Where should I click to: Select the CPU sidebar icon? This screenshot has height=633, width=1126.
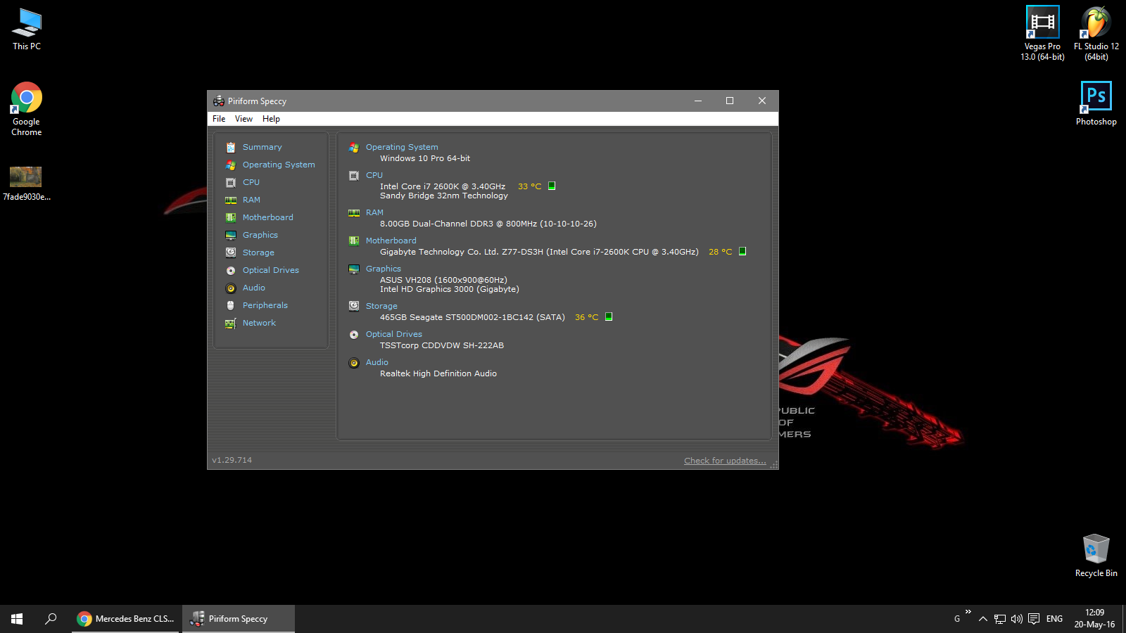[x=231, y=183]
